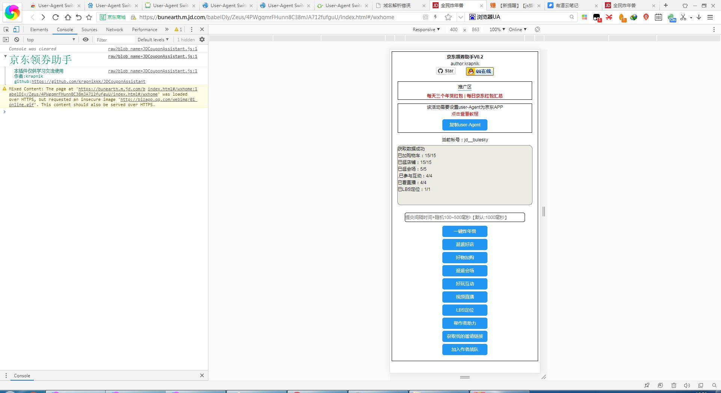The image size is (721, 393).
Task: Click the 每天三个年货红包 link
Action: [x=445, y=96]
